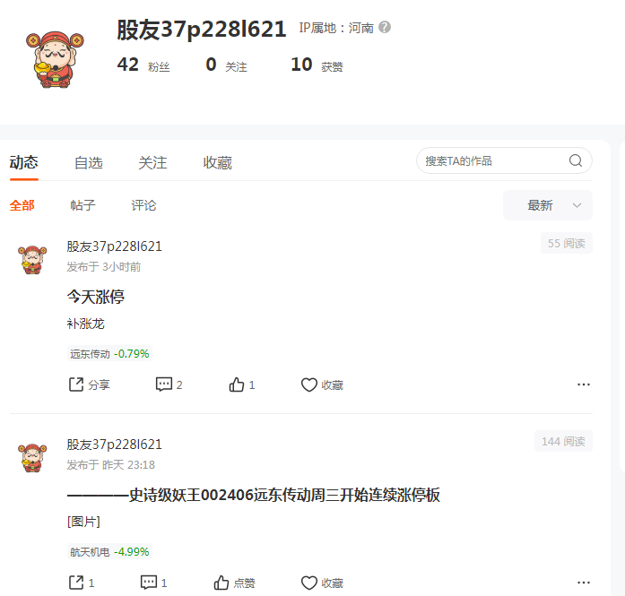Viewport: 625px width, 596px height.
Task: Open comments on the 史诗级妖王 post
Action: click(154, 583)
